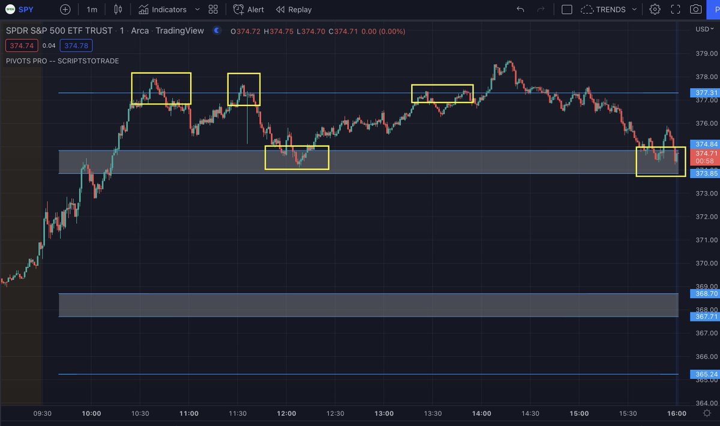Click the compare or add symbol plus icon
The height and width of the screenshot is (426, 720).
(x=65, y=10)
